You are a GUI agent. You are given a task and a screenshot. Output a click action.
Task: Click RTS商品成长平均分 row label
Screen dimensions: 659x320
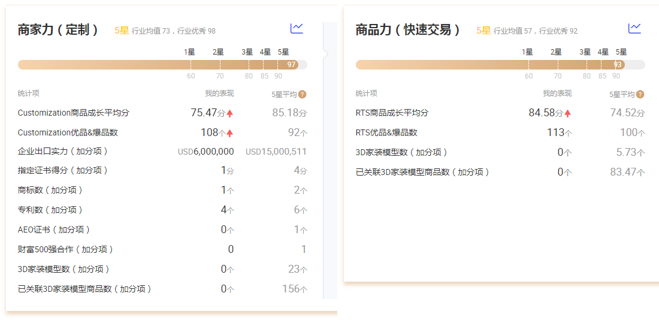(x=392, y=113)
